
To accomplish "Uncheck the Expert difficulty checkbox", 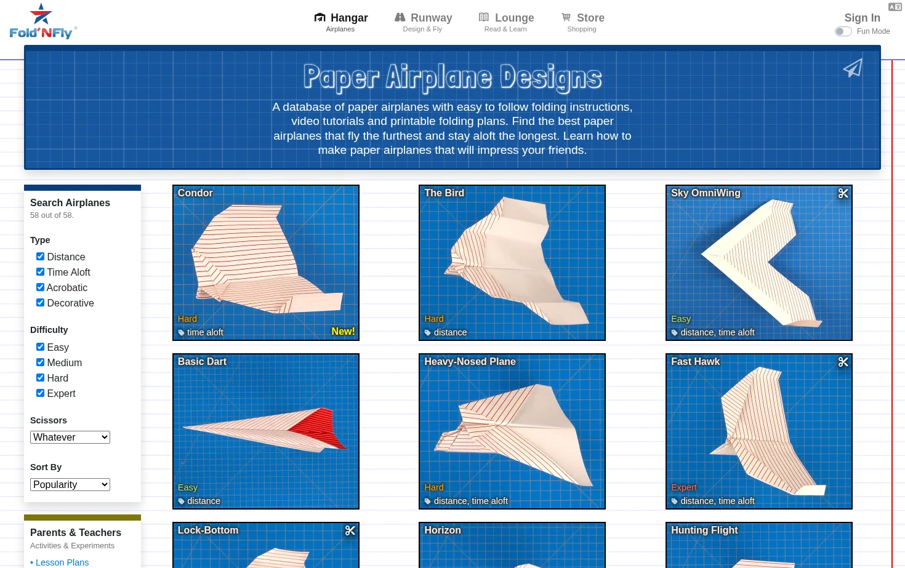I will coord(40,393).
